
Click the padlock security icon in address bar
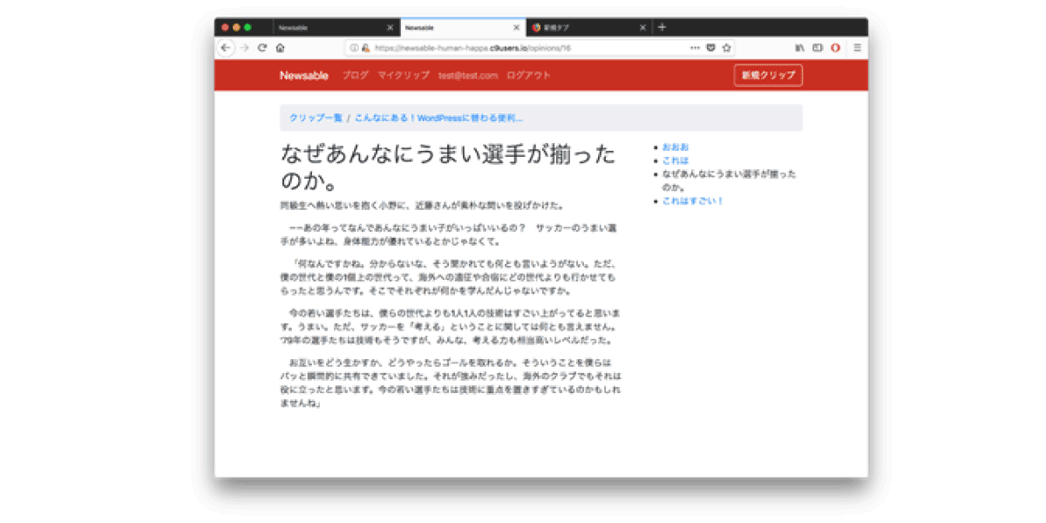[x=364, y=48]
